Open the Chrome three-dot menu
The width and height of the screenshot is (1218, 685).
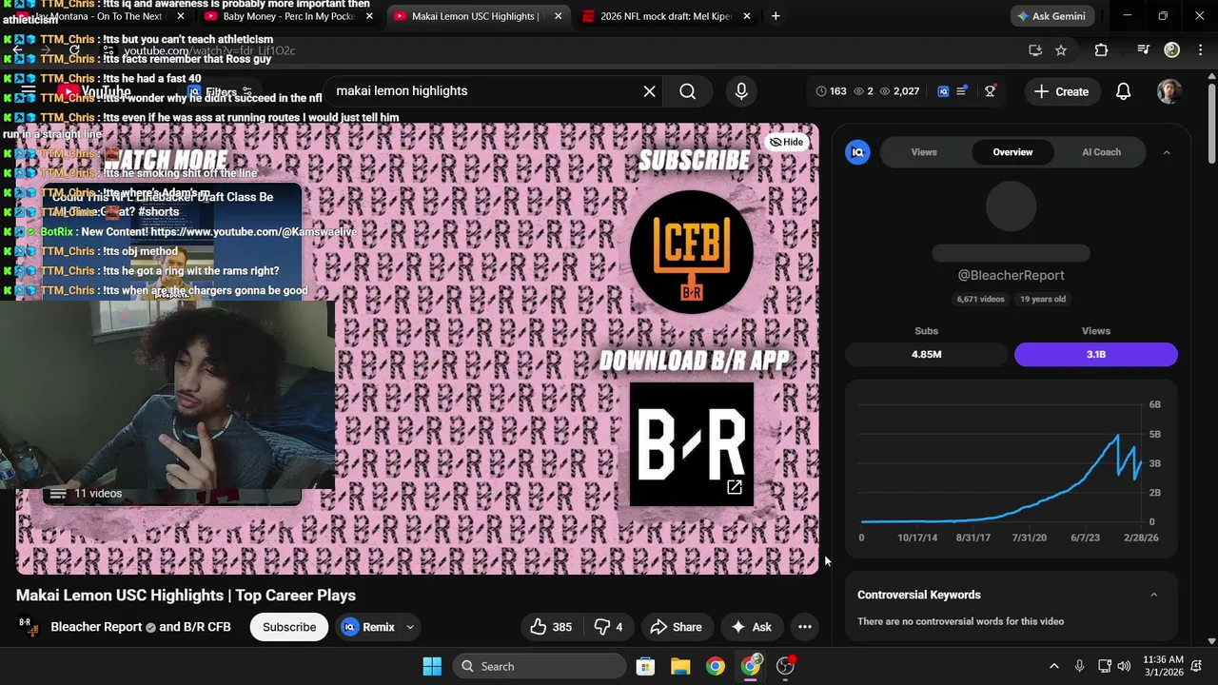click(x=1199, y=50)
